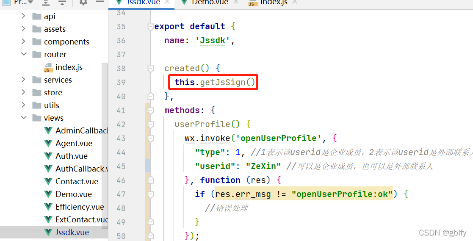The width and height of the screenshot is (473, 241).
Task: Open the Project view dropdown
Action: pyautogui.click(x=19, y=3)
